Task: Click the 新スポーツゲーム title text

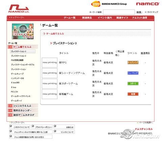Action: tap(69, 84)
